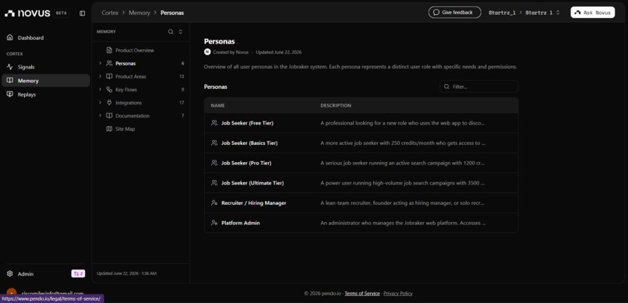Click the Memory book icon
This screenshot has height=303, width=628.
pyautogui.click(x=10, y=80)
